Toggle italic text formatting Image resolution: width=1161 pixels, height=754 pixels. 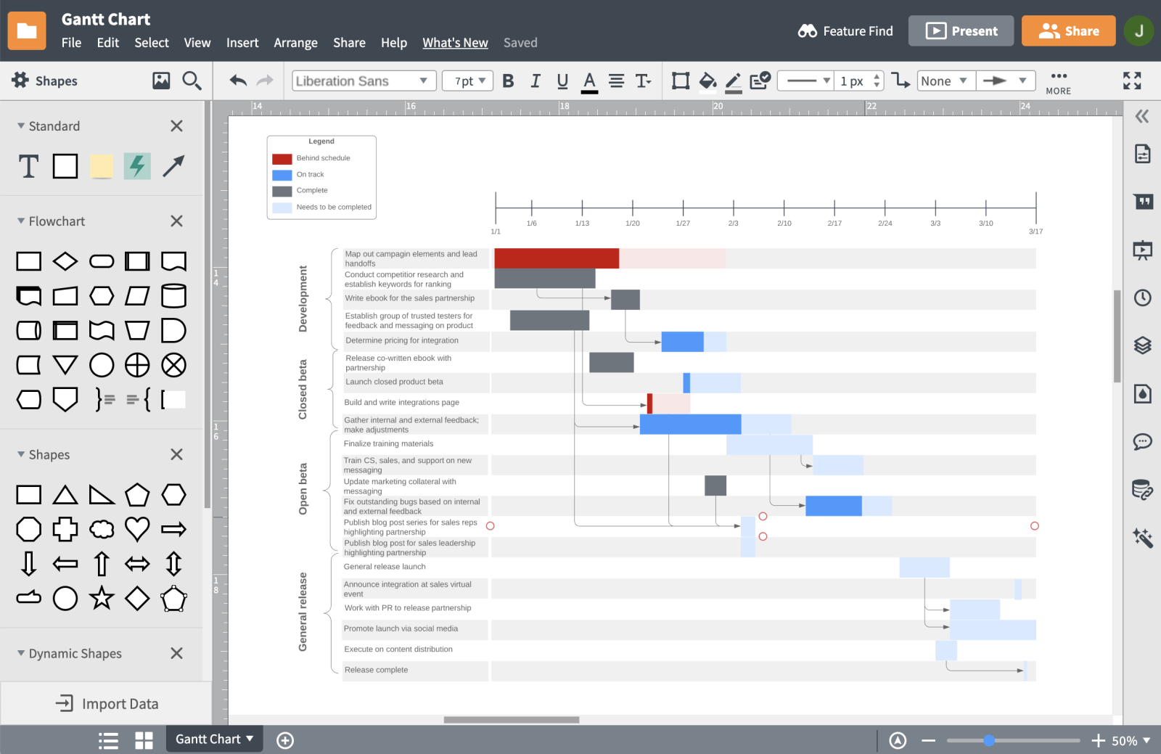pyautogui.click(x=536, y=81)
